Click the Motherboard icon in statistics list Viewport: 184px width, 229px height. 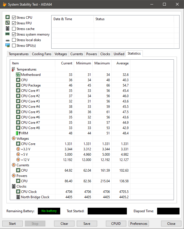pyautogui.click(x=18, y=75)
